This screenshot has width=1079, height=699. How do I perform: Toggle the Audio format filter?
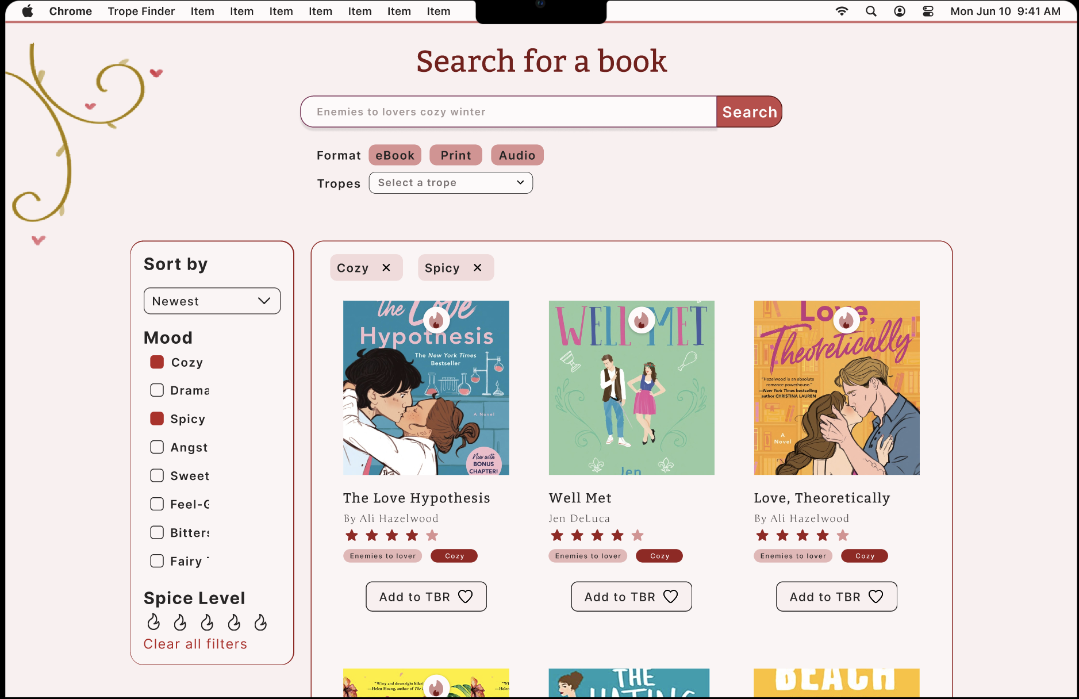click(x=517, y=155)
